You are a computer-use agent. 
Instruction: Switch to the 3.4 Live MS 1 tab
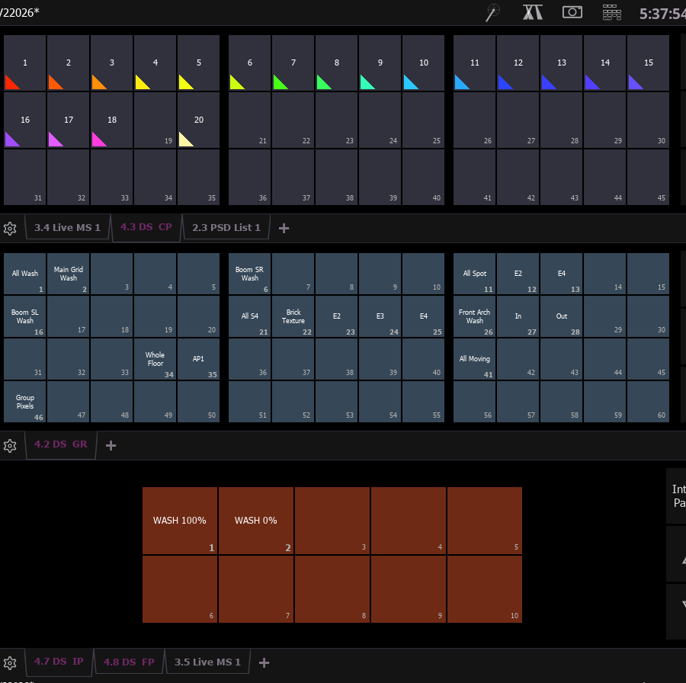(67, 227)
